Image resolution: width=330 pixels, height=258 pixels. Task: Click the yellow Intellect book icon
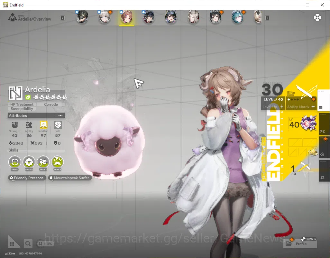(x=43, y=125)
